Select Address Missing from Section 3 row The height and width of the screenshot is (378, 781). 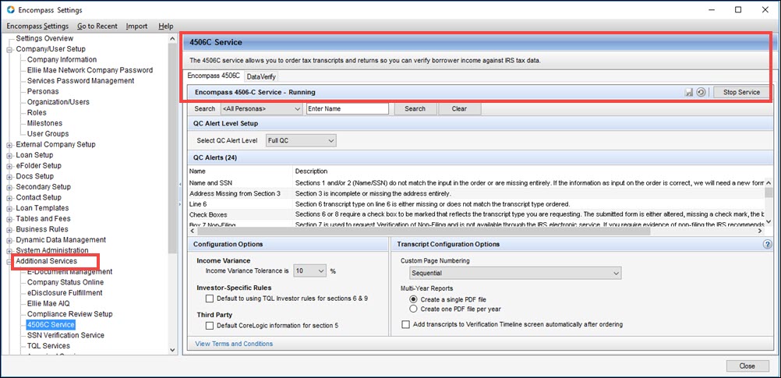point(475,193)
